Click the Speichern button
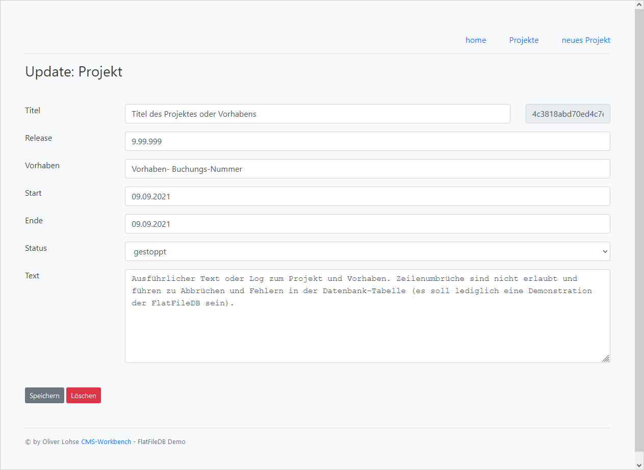The image size is (644, 470). 44,395
